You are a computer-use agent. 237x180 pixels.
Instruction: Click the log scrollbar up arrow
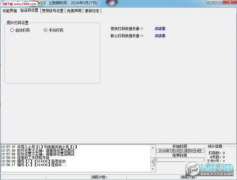click(153, 148)
